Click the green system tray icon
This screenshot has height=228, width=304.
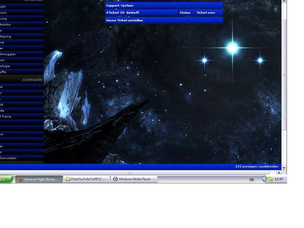click(x=271, y=179)
